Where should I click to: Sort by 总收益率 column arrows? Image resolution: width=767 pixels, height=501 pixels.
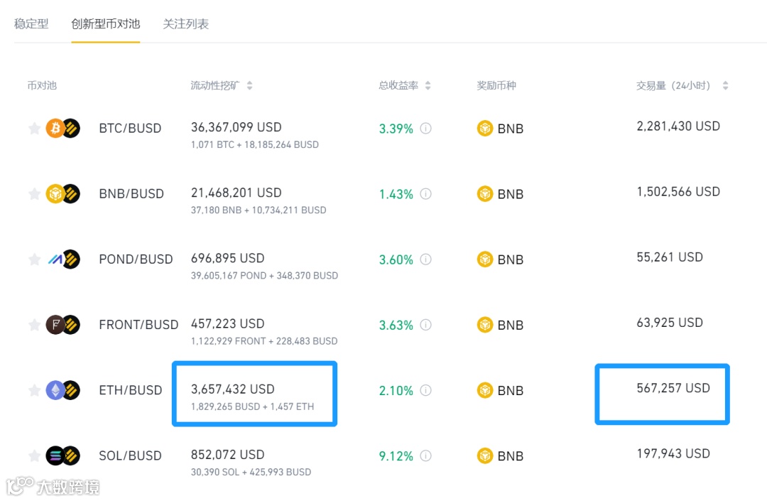point(428,85)
